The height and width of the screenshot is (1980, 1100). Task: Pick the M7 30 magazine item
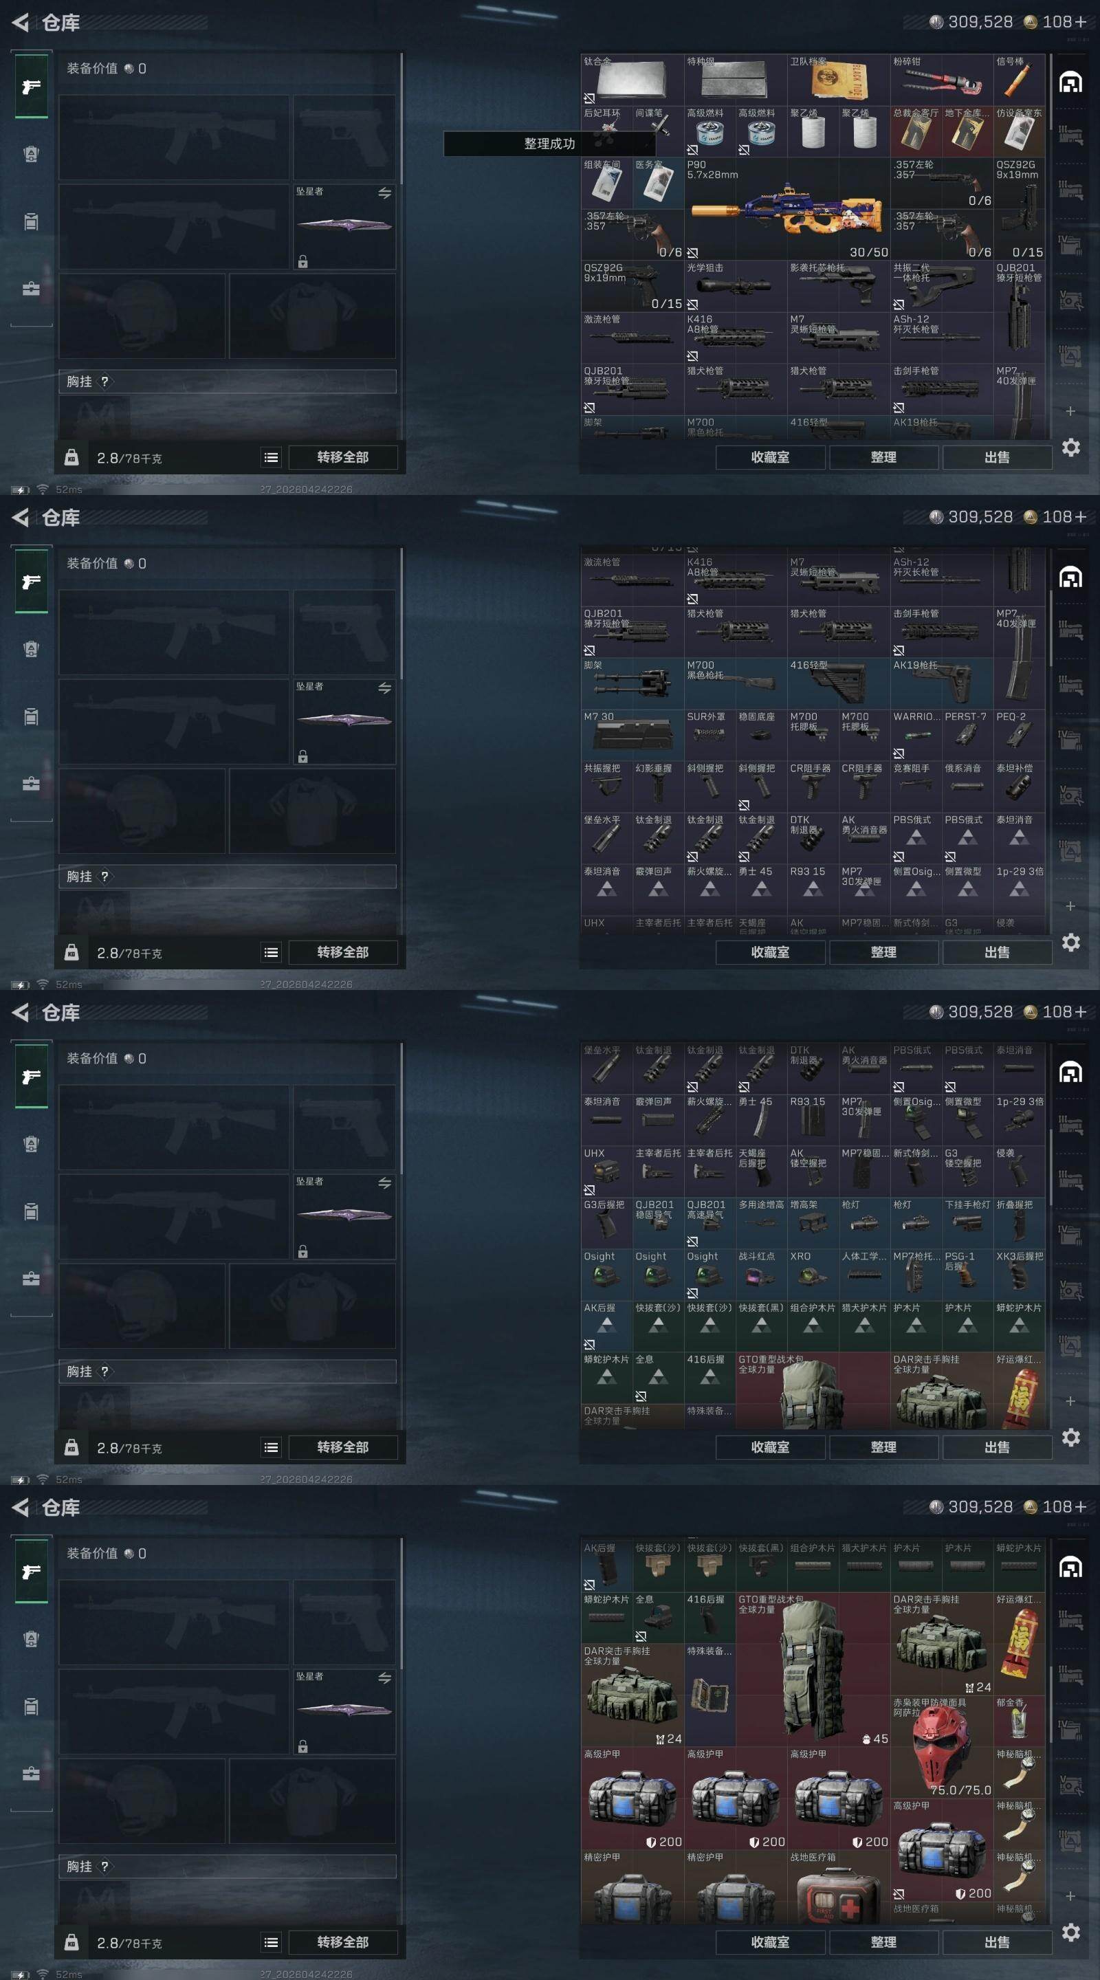tap(632, 735)
